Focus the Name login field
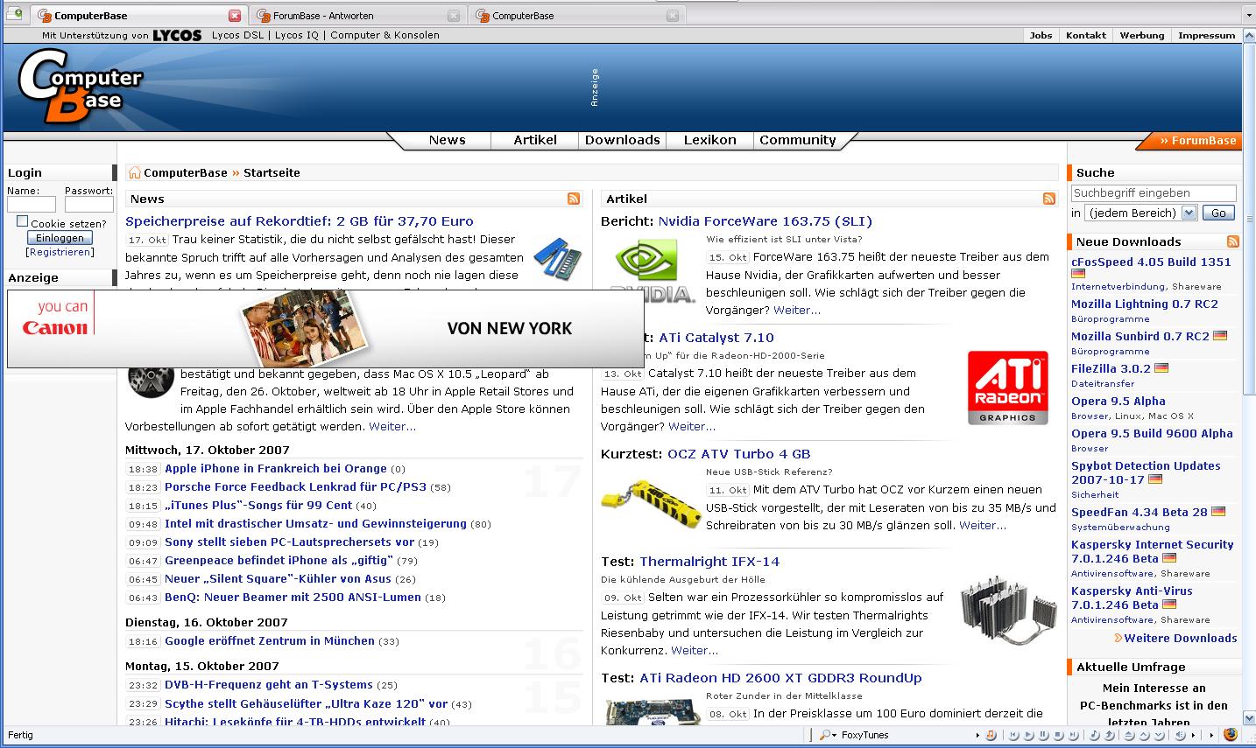The image size is (1256, 748). (x=32, y=204)
